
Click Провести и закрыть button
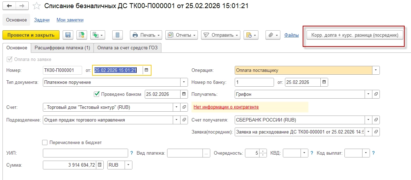31,35
